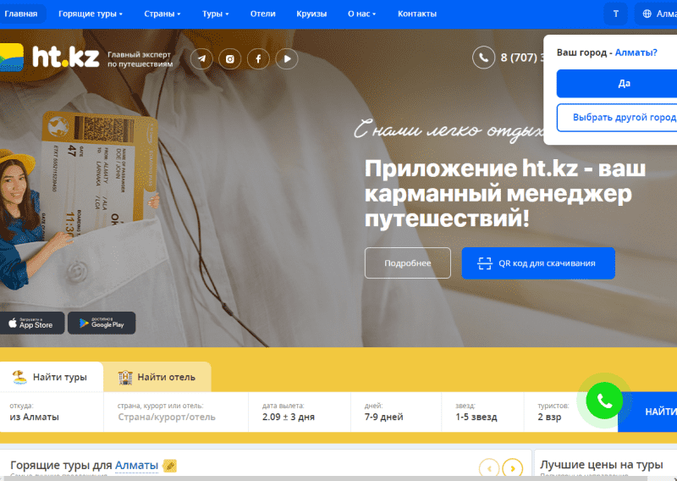
Task: Click QR код для скачивания button
Action: (538, 263)
